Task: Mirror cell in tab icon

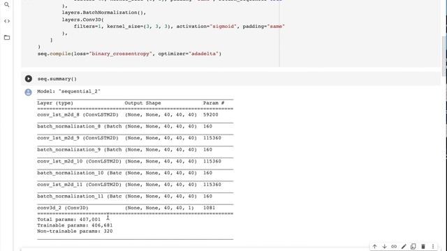Action: [x=413, y=246]
